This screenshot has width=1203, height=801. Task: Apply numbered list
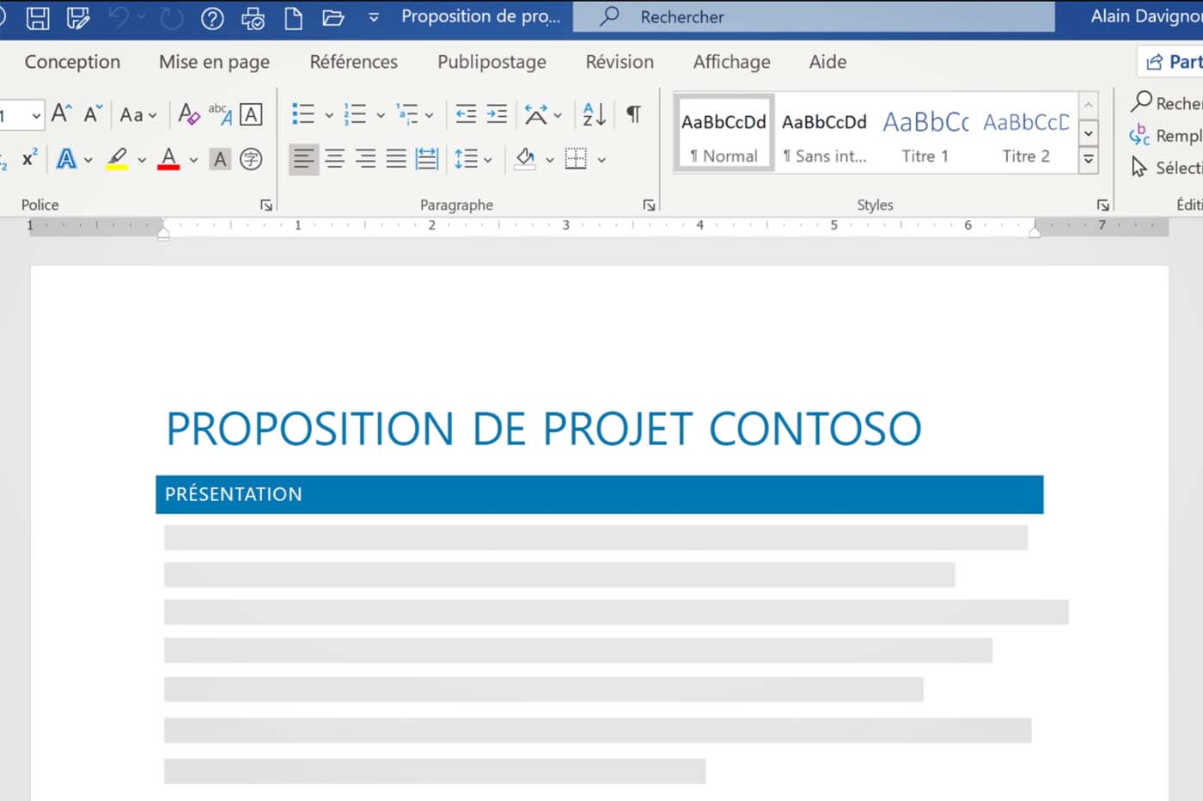[355, 113]
